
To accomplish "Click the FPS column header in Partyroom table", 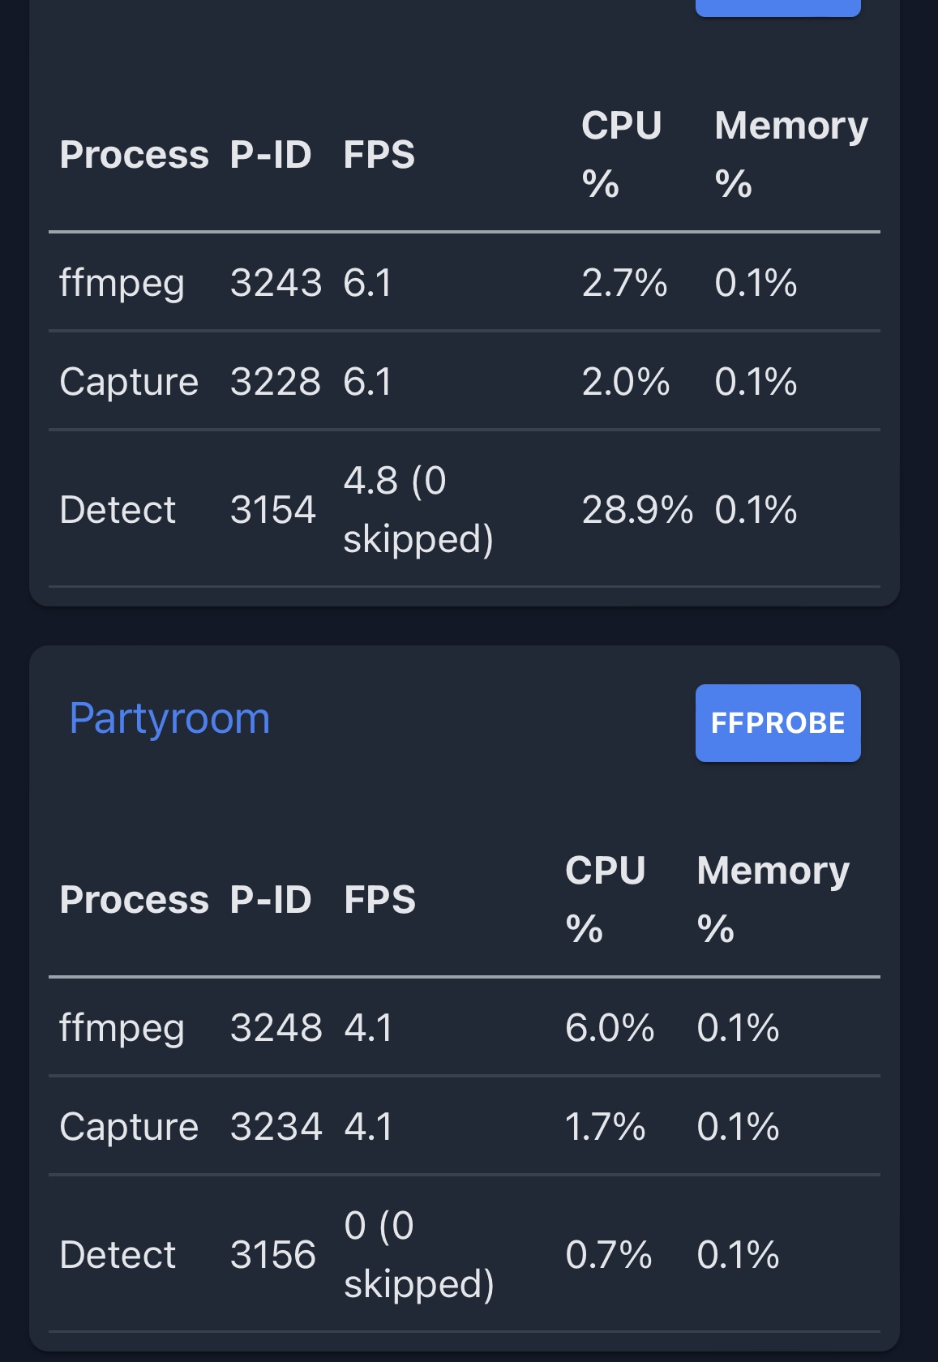I will click(x=378, y=898).
